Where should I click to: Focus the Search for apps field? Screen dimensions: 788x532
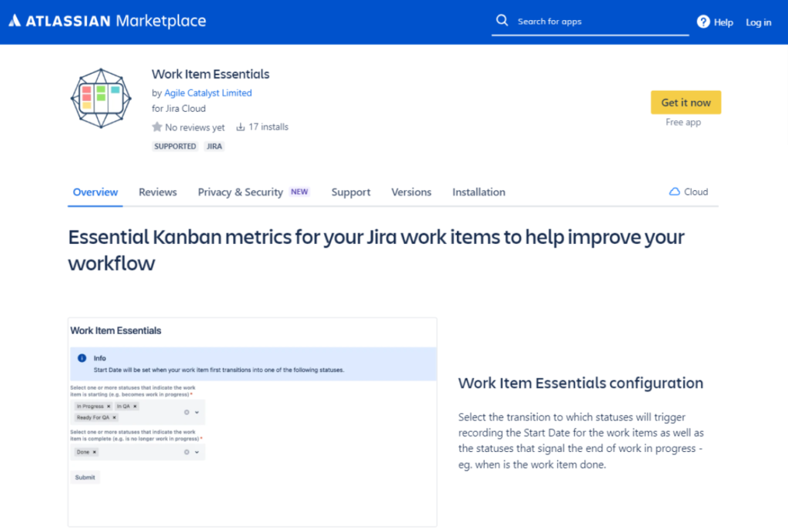tap(590, 22)
